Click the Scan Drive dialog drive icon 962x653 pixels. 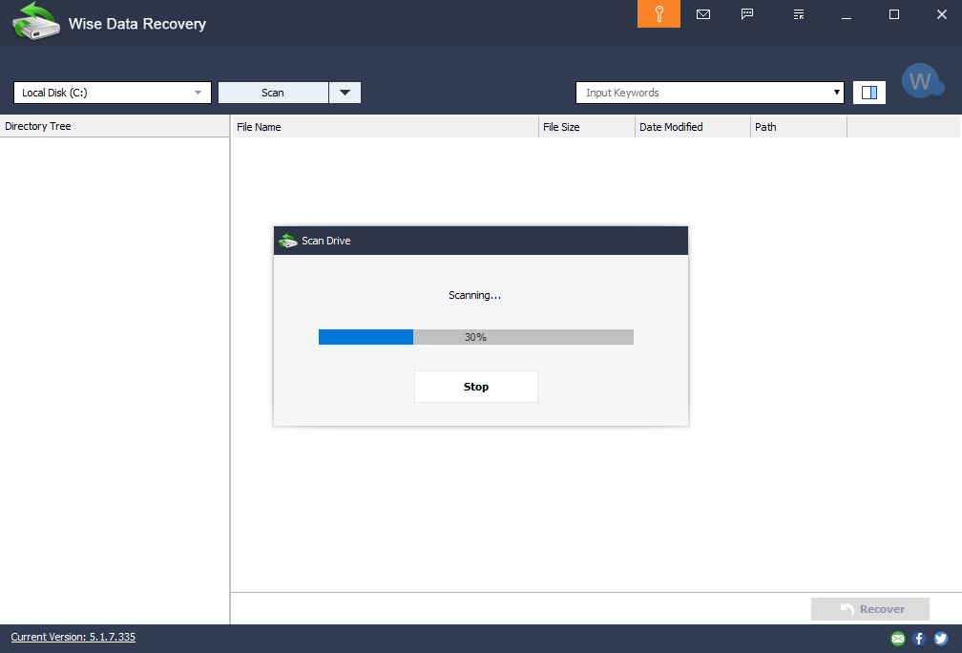coord(288,241)
